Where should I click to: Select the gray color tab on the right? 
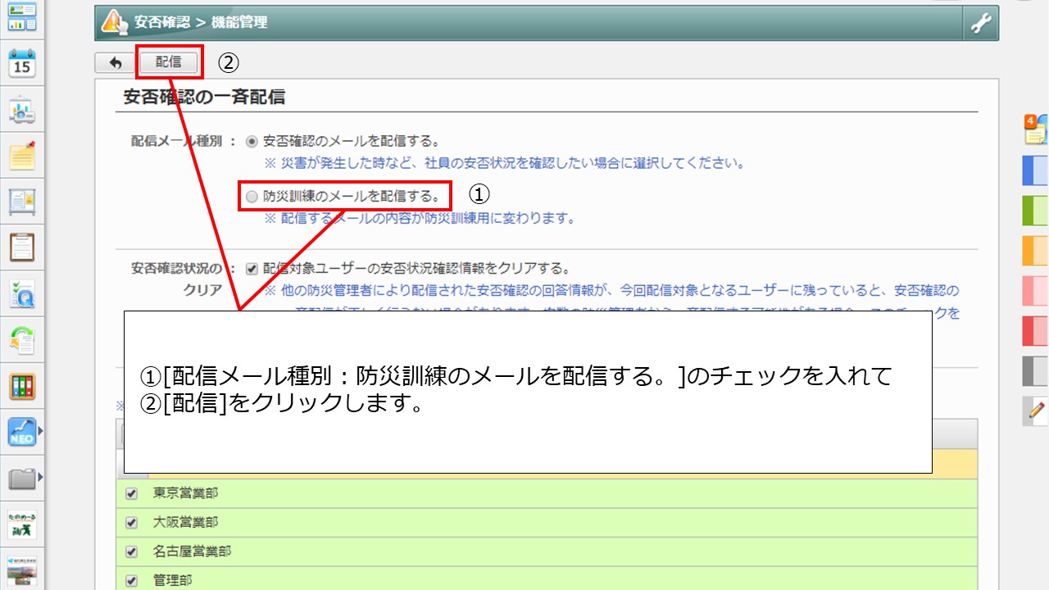pyautogui.click(x=1036, y=371)
